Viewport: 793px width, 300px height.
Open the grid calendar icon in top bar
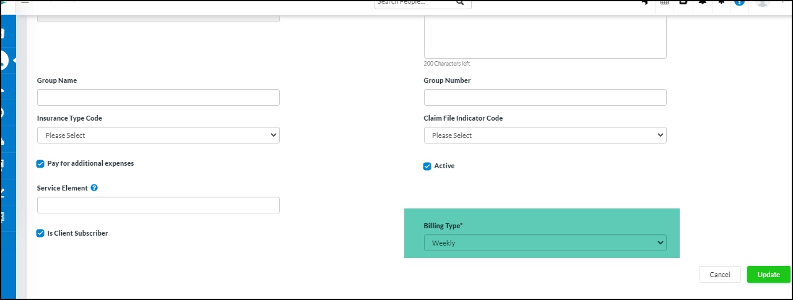click(665, 2)
